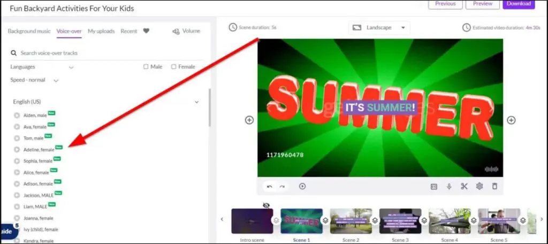The image size is (548, 244).
Task: Click the project title text
Action: pyautogui.click(x=72, y=9)
